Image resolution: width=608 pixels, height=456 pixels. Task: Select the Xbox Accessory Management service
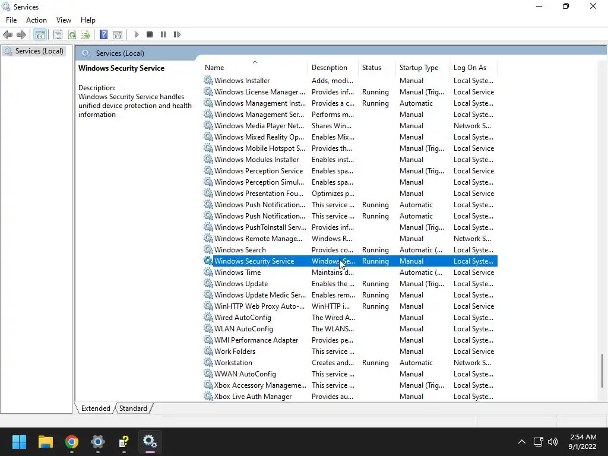[x=350, y=385]
